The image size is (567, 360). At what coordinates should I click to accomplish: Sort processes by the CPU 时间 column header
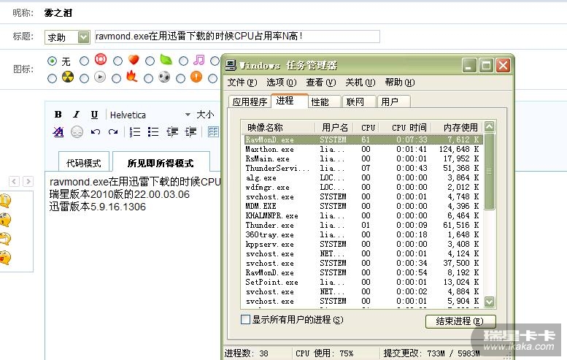coord(406,127)
